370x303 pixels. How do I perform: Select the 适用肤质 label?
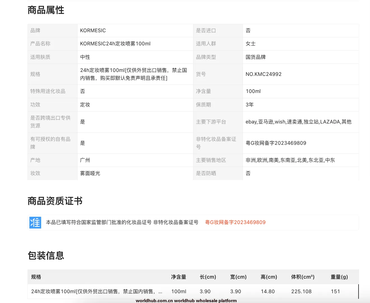coord(40,57)
